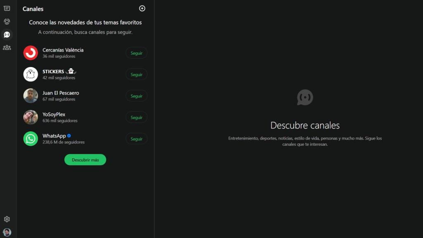Screen dimensions: 423x238
Task: Open the Cercanías València channel avatar
Action: click(31, 53)
